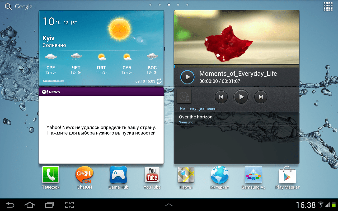Switch to the fourth home screen page dot
The width and height of the screenshot is (338, 211).
(x=178, y=5)
